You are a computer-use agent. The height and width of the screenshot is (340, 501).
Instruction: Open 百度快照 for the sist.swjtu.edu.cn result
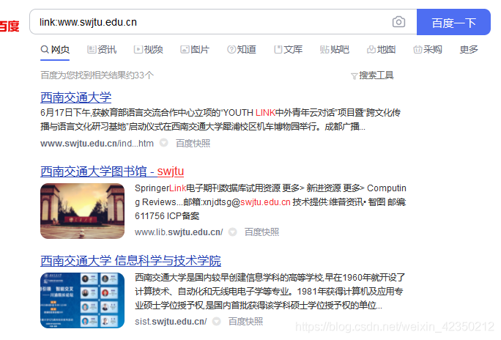coord(245,322)
